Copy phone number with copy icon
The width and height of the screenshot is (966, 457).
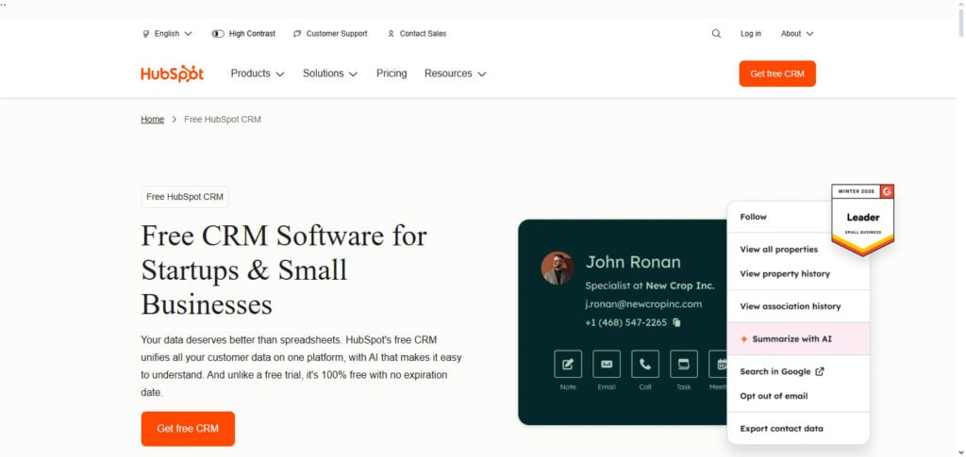[676, 322]
